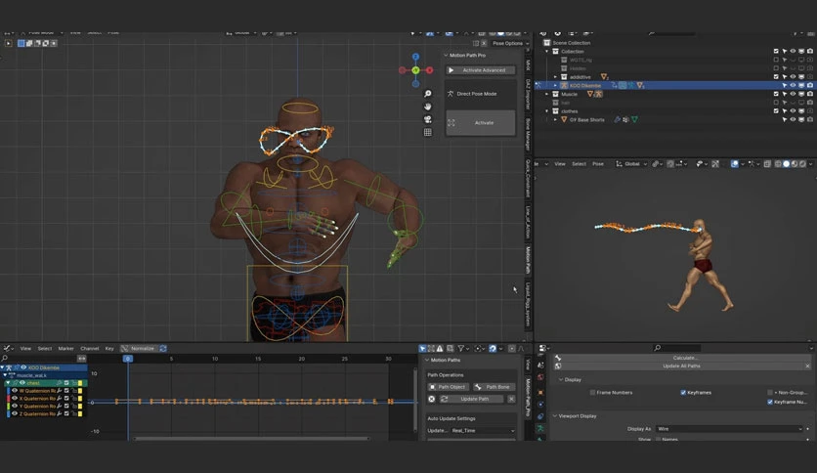Collapse the Motion Path Pro panel
817x473 pixels.
coord(446,56)
